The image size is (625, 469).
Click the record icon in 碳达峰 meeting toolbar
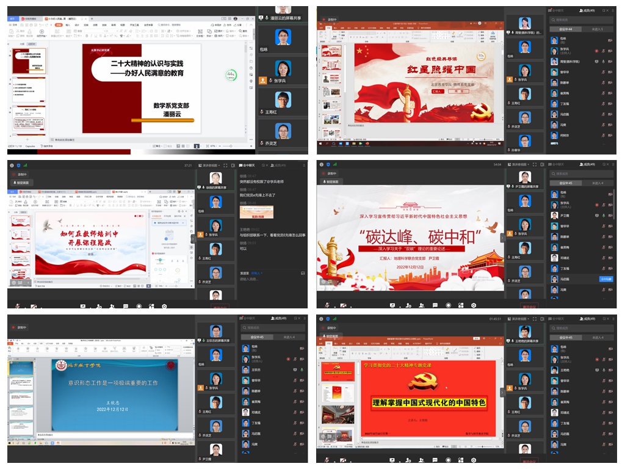point(448,305)
